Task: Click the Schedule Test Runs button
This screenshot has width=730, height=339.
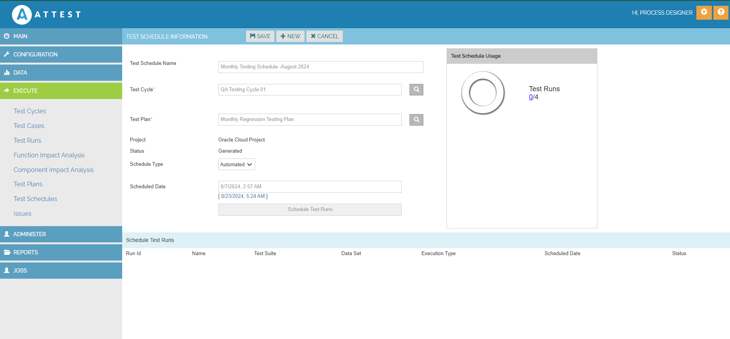Action: [x=310, y=210]
